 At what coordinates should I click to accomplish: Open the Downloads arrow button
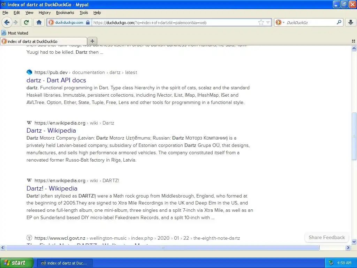coord(351,22)
